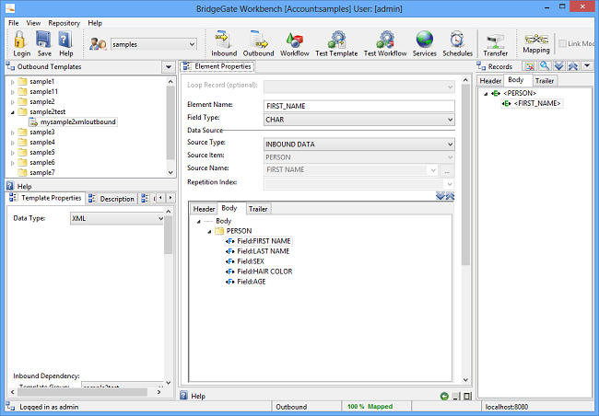Click the Login padlock icon
The height and width of the screenshot is (416, 599).
pyautogui.click(x=20, y=40)
